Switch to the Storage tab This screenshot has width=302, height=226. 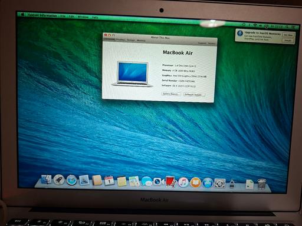(131, 40)
